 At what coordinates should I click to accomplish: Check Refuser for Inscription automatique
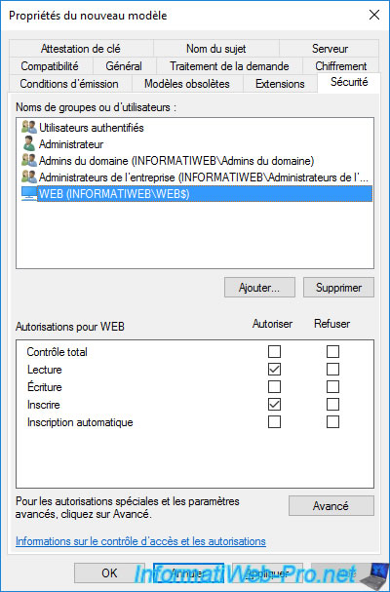coord(333,421)
